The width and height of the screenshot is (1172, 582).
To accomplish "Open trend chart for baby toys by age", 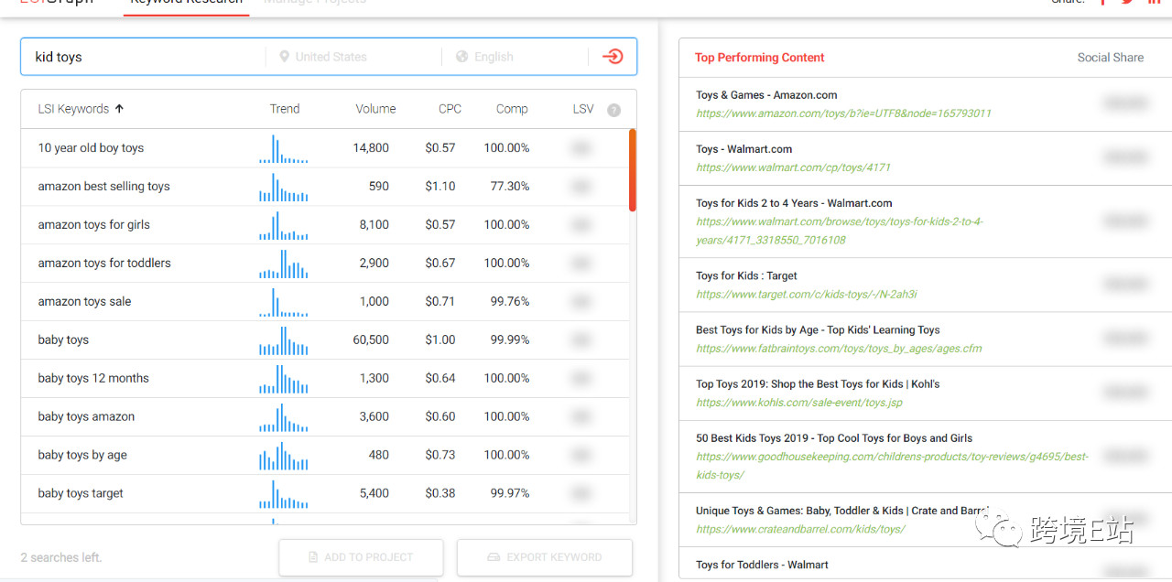I will pos(283,456).
